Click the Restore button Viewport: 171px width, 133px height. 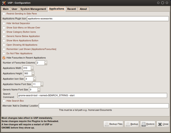tap(148, 124)
